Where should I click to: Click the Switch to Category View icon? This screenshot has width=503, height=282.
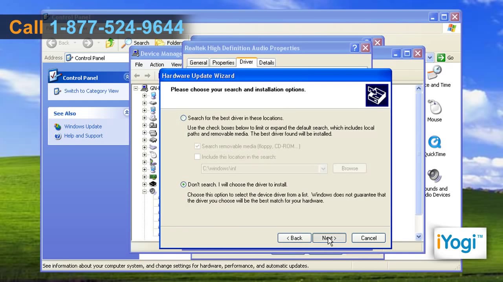(x=58, y=91)
